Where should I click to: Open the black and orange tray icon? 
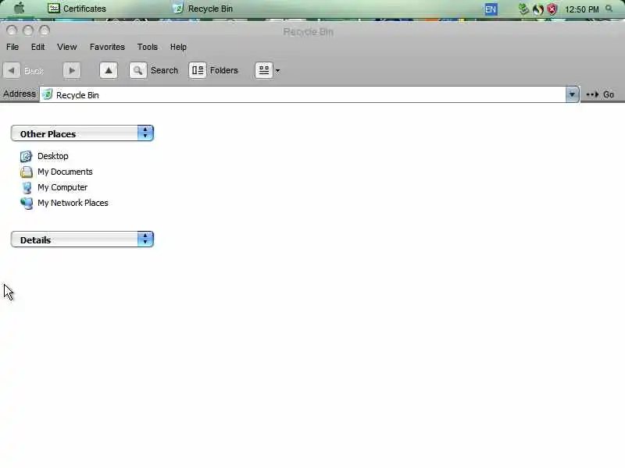537,9
